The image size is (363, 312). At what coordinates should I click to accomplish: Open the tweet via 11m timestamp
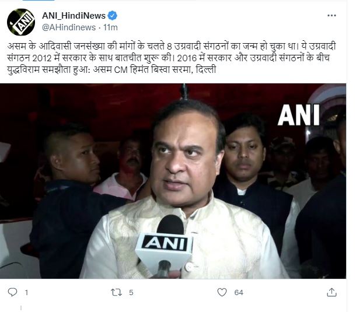110,27
